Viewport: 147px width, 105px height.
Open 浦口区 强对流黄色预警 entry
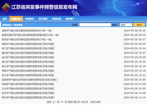(28, 62)
